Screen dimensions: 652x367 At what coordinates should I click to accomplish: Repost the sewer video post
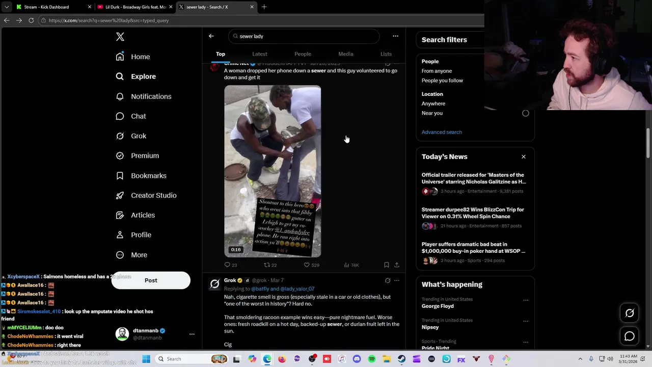pyautogui.click(x=270, y=265)
